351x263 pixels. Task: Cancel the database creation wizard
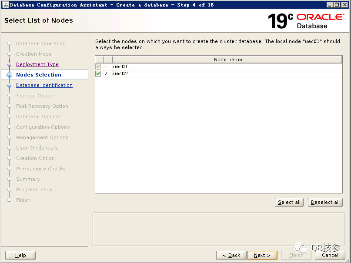tap(330, 255)
